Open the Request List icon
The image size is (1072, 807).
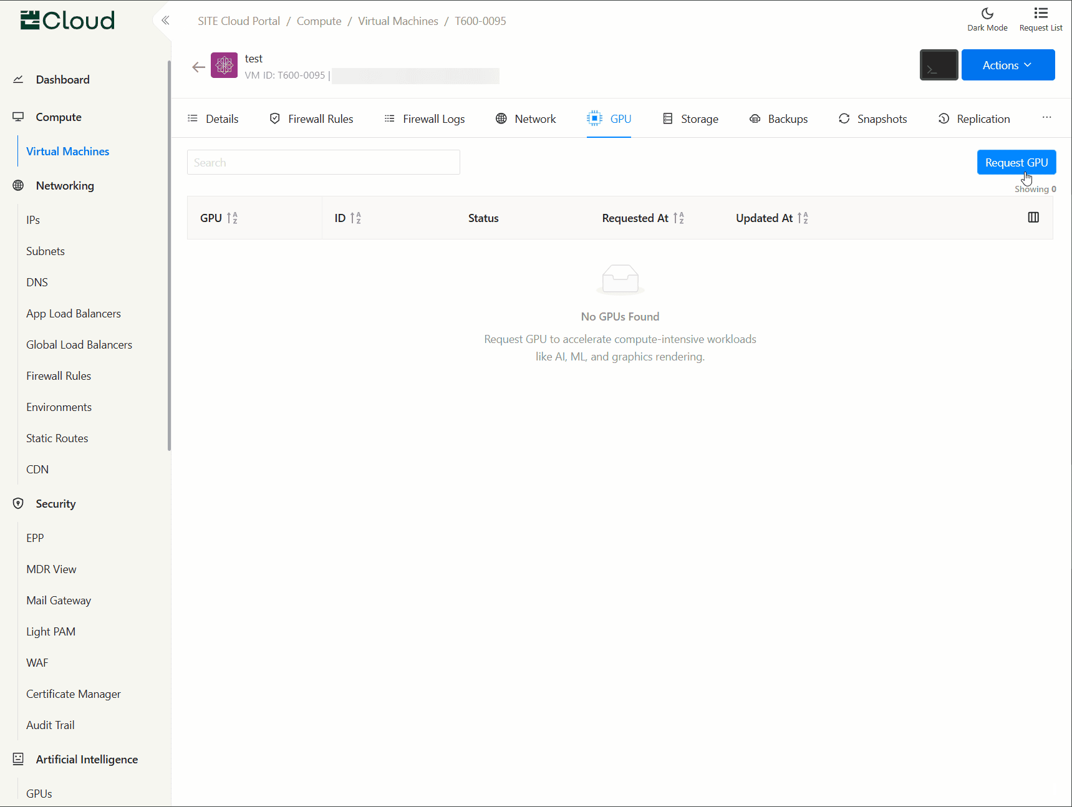coord(1040,19)
